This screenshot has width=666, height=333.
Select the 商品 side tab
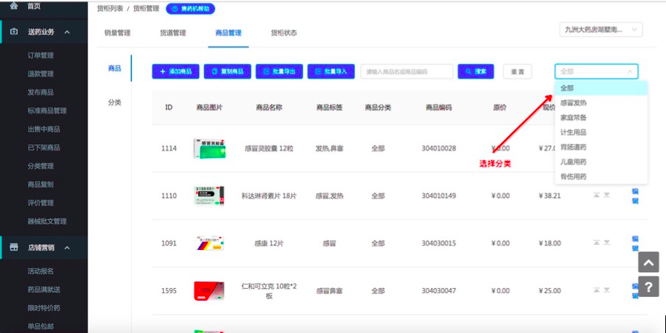[x=115, y=68]
